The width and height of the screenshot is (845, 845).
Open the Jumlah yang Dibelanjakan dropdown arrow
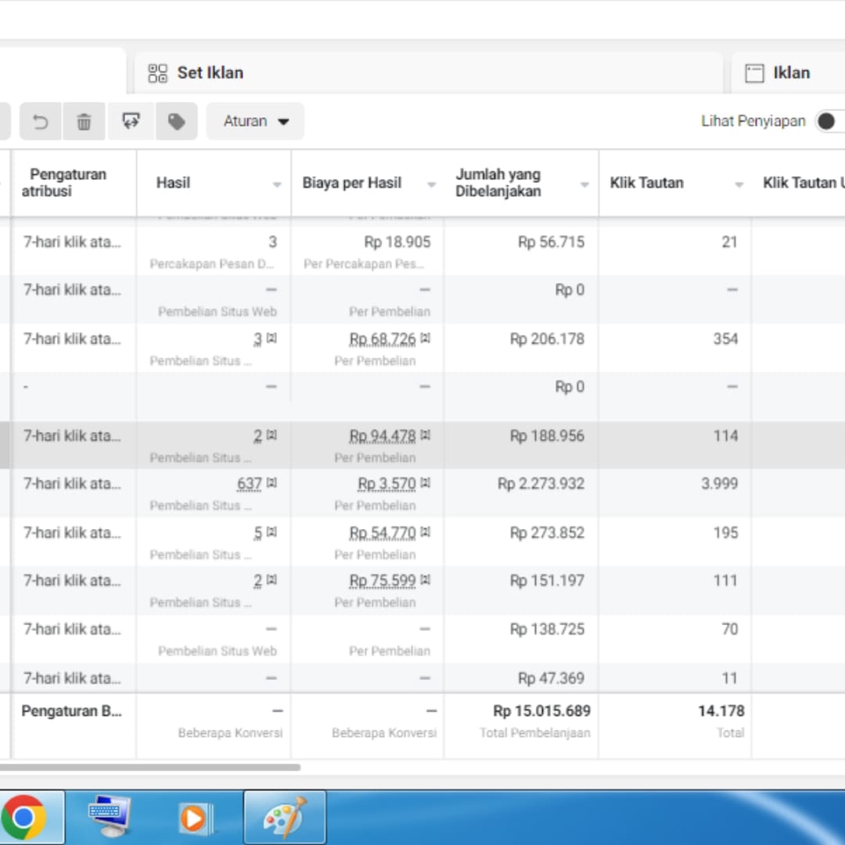pos(584,185)
